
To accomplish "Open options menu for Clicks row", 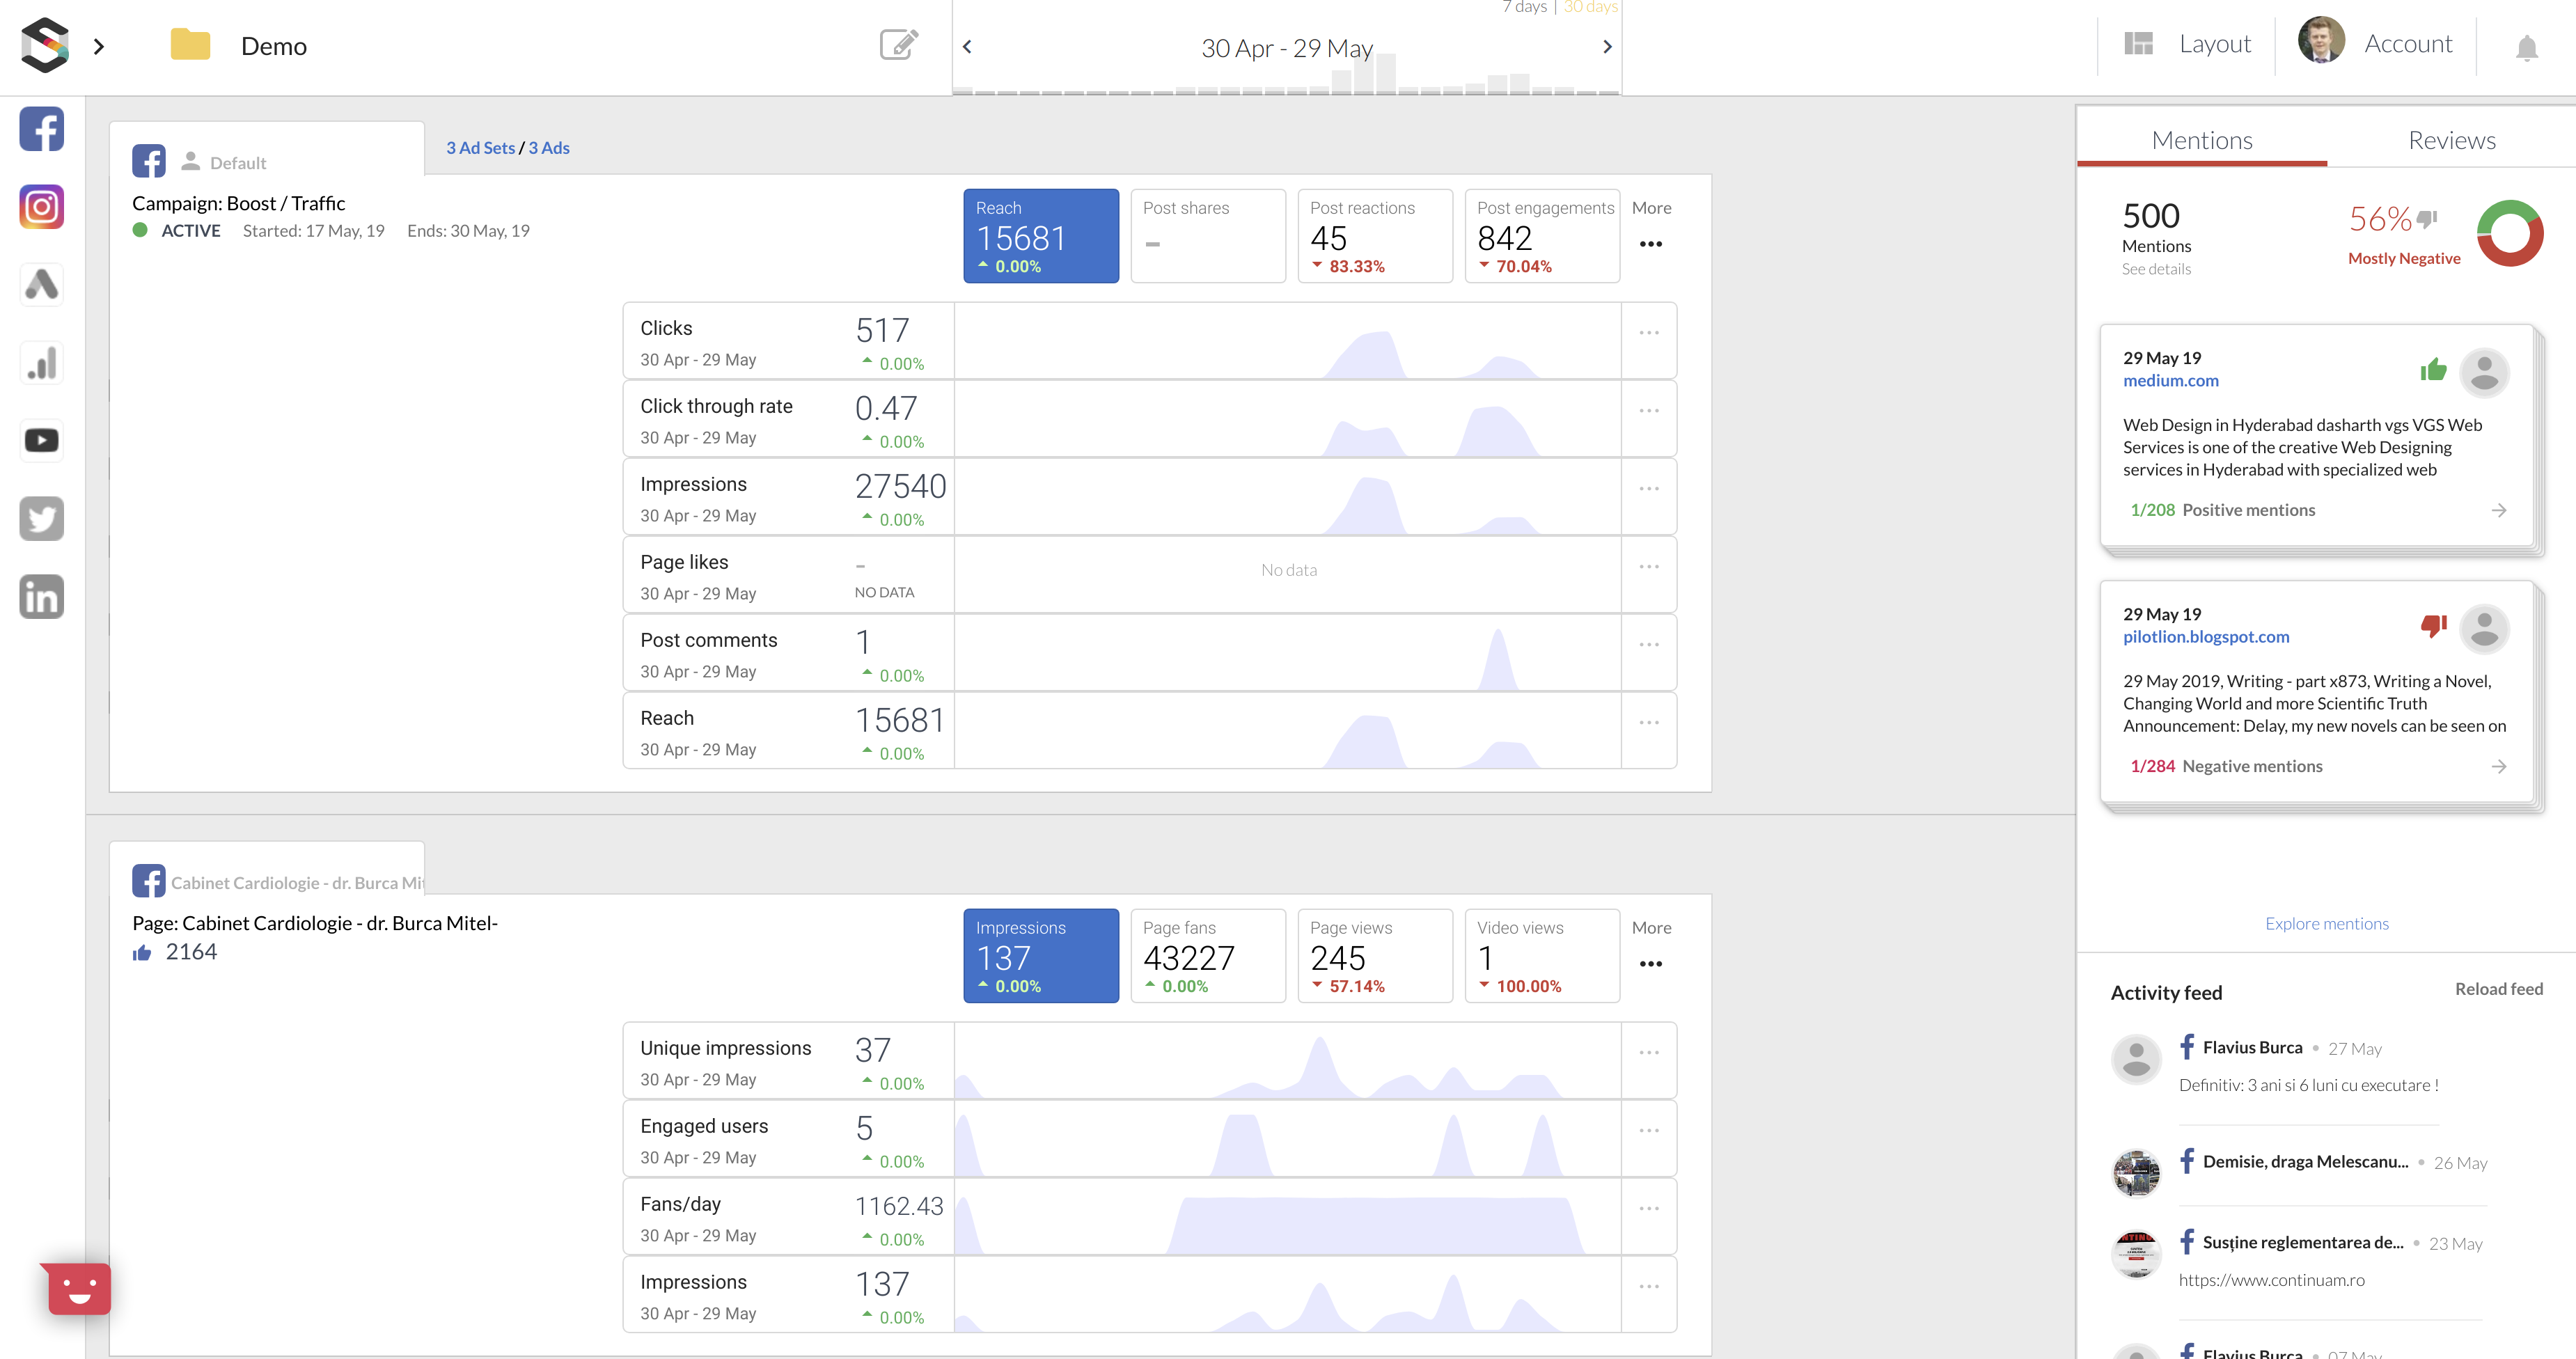I will pyautogui.click(x=1648, y=333).
